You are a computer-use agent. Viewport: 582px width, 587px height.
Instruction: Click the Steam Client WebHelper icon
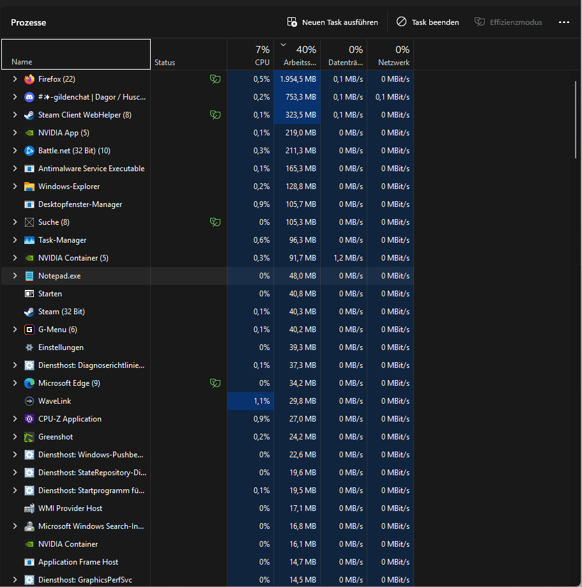[x=29, y=115]
